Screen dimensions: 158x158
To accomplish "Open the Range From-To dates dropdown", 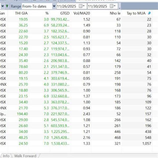I will point(54,6).
